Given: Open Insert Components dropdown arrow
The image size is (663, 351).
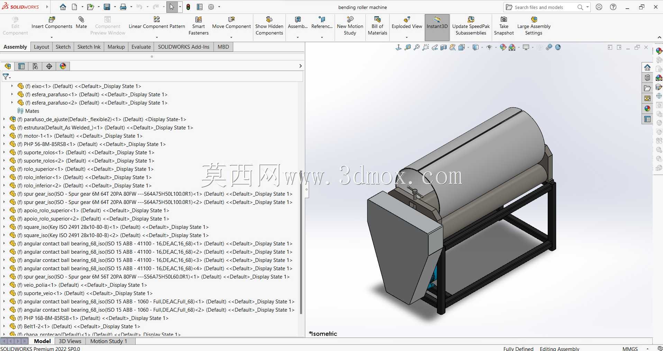Looking at the screenshot, I should [52, 37].
